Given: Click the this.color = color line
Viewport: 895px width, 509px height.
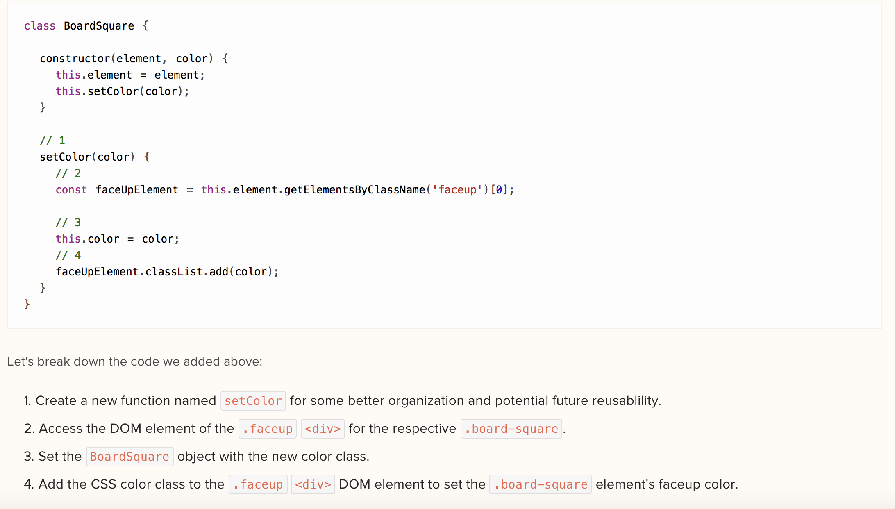Looking at the screenshot, I should click(x=118, y=239).
